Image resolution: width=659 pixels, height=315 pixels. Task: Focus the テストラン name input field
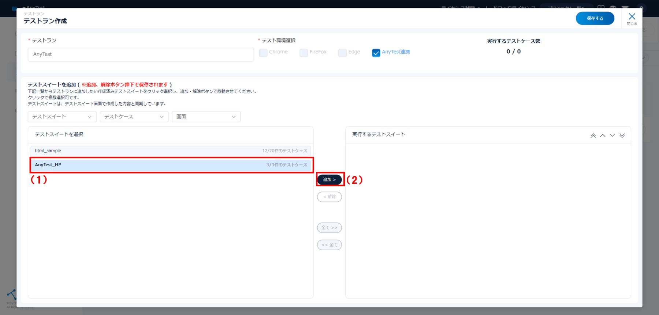tap(141, 54)
